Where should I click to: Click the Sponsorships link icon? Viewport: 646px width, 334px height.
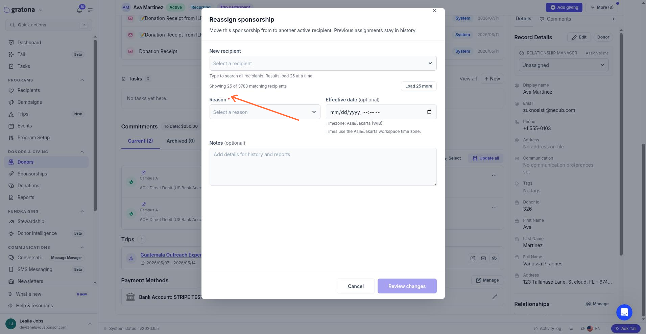point(11,174)
